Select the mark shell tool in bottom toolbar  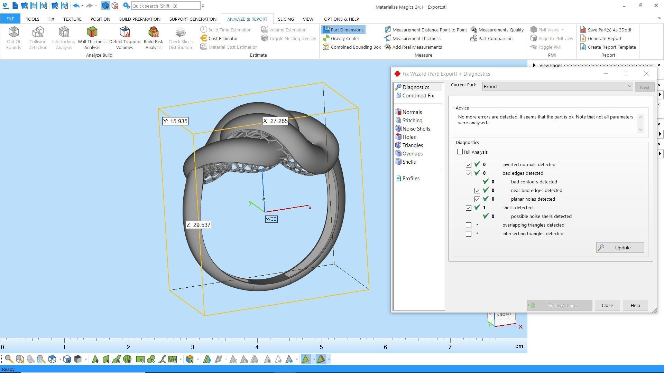tap(127, 360)
